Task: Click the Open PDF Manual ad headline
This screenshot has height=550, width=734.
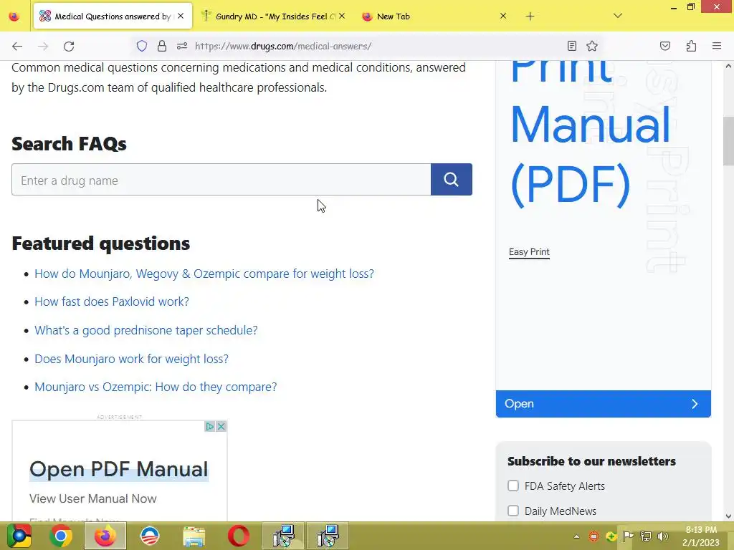Action: (118, 469)
